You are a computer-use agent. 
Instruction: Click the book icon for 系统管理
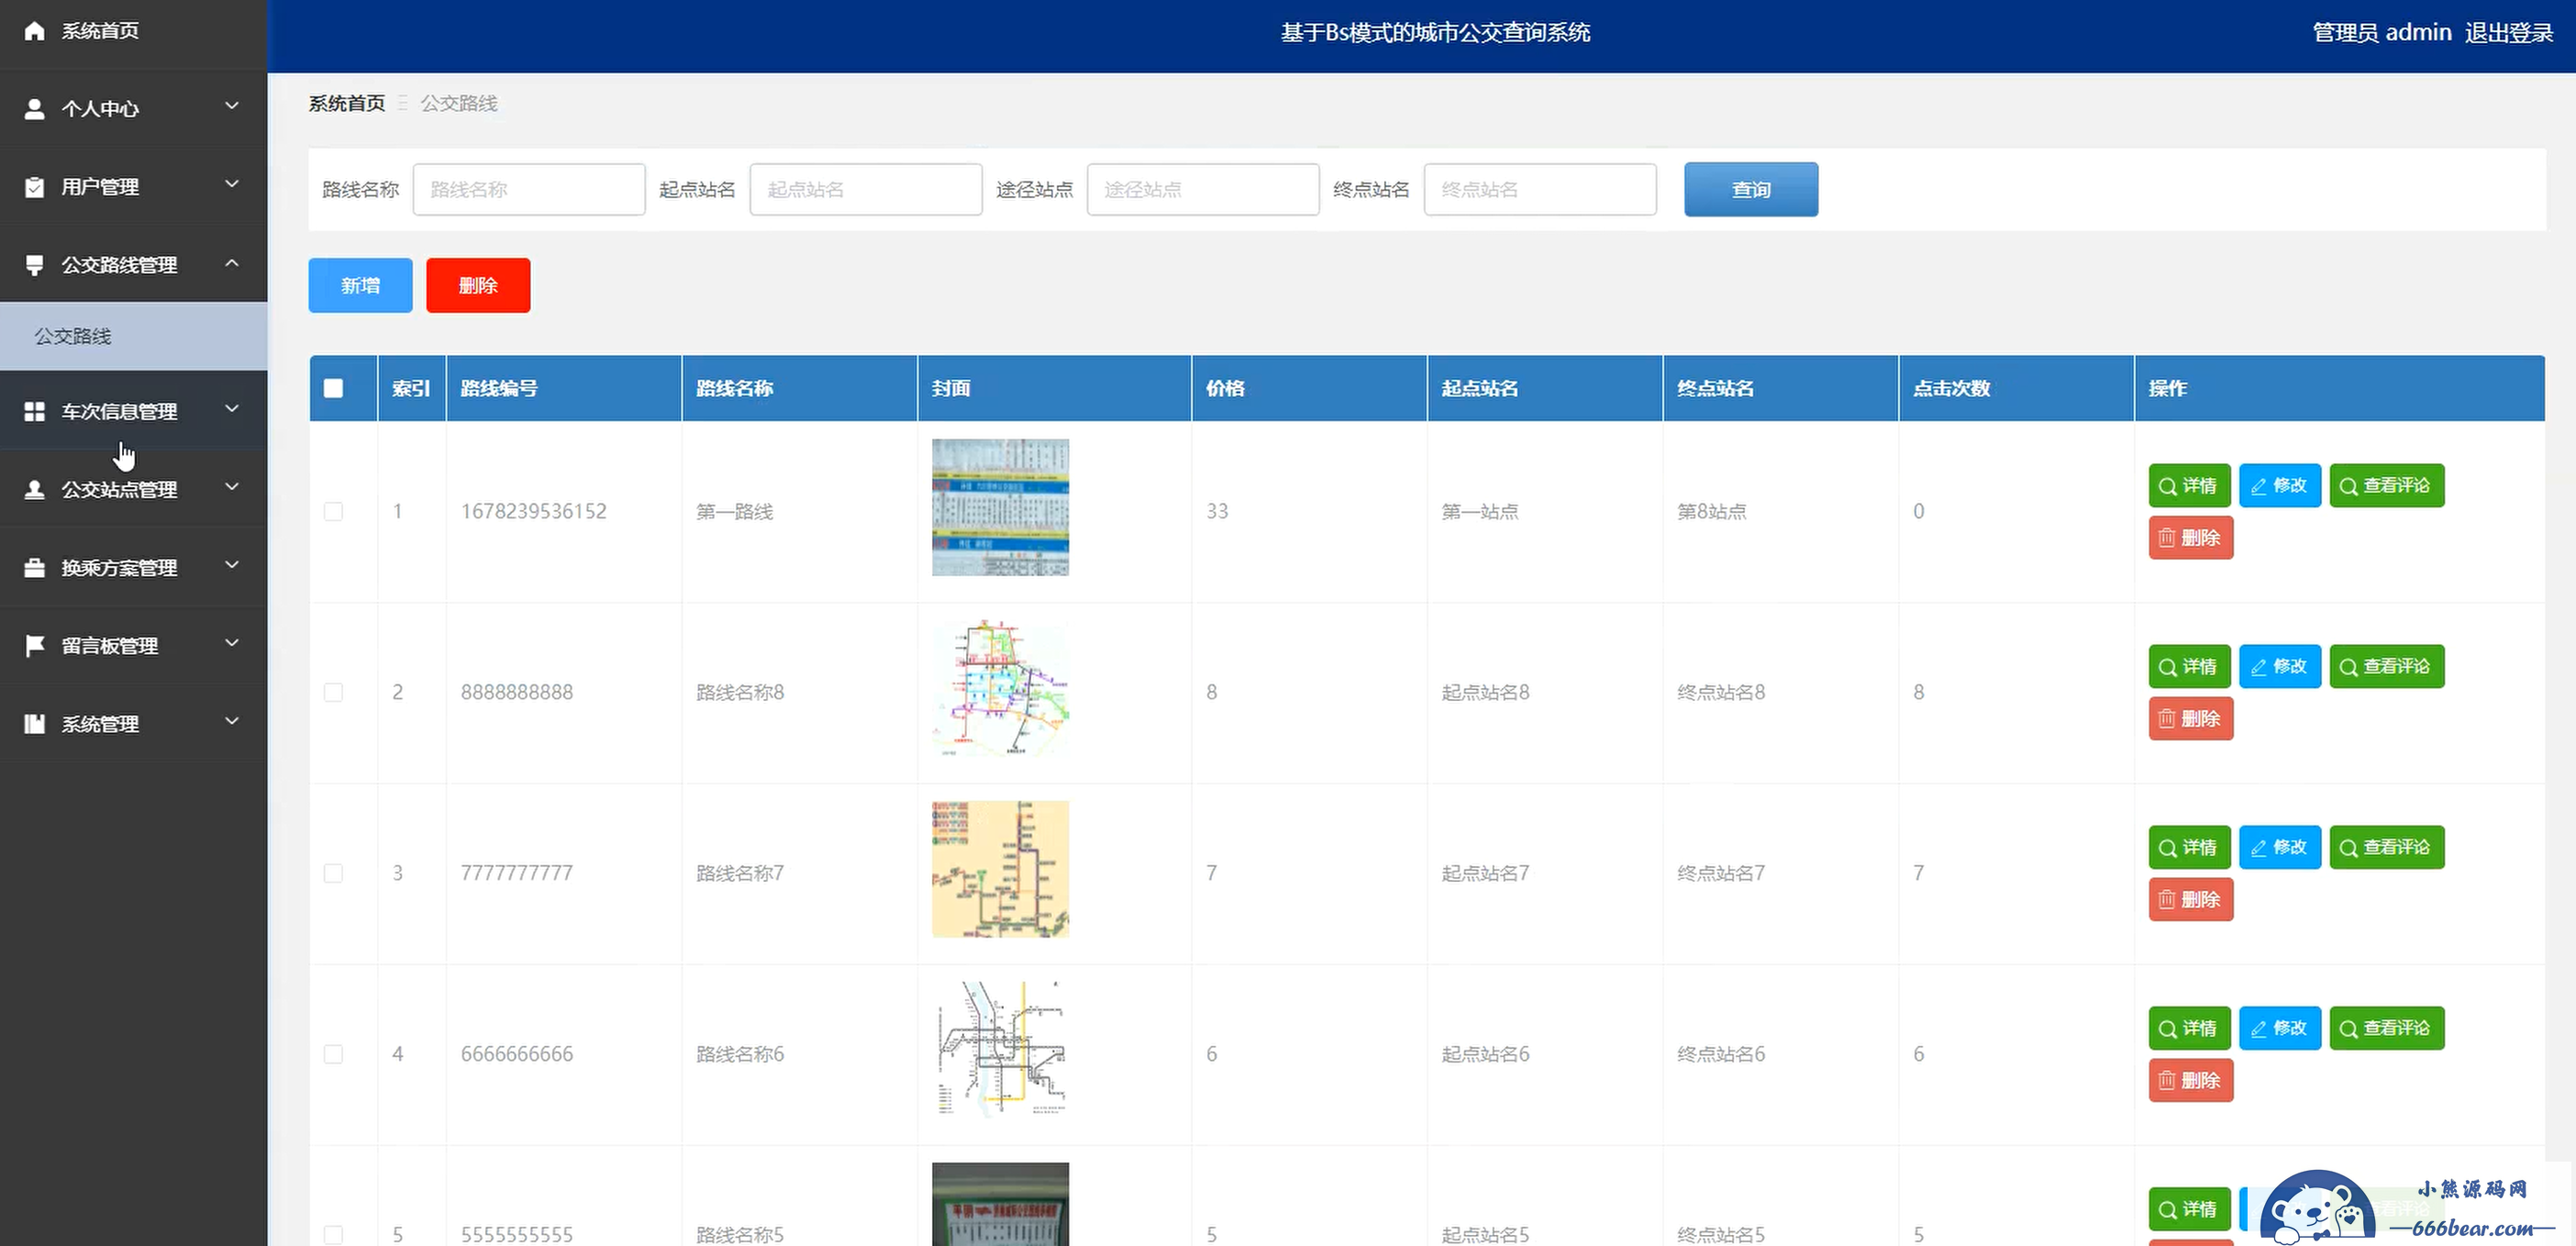pyautogui.click(x=34, y=723)
